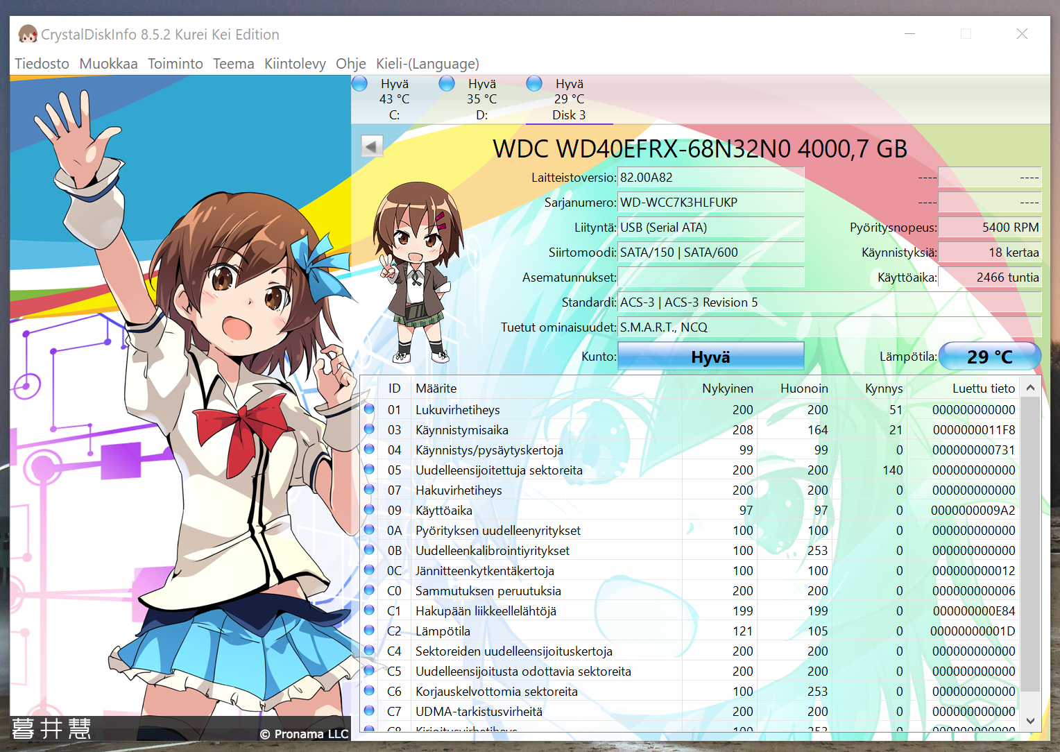Click status orb for Sammutuksen peruutuksia row
Screen dimensions: 1060x752
tap(369, 590)
